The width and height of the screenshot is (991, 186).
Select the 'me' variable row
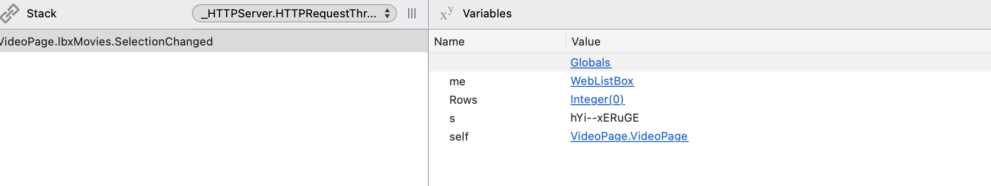pyautogui.click(x=710, y=81)
